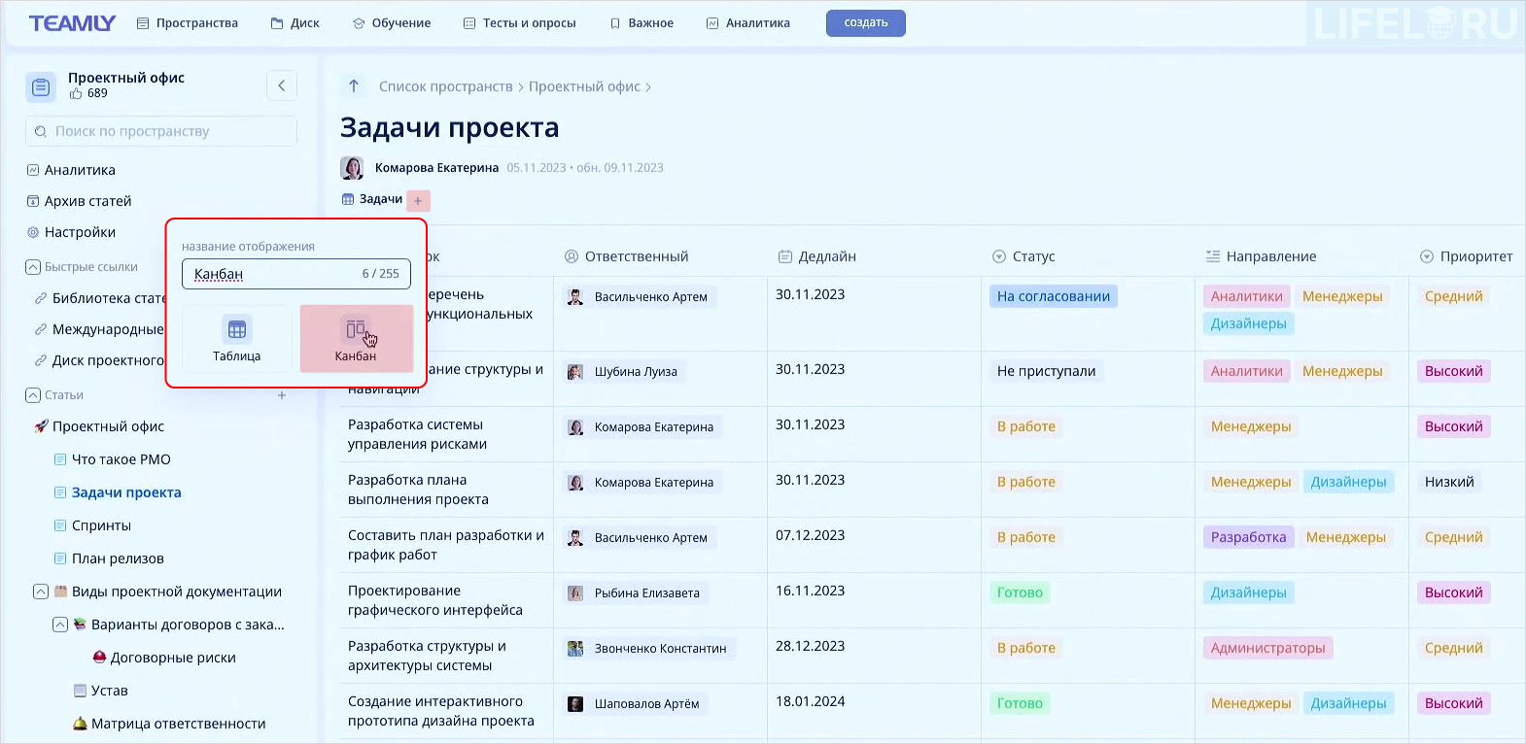The width and height of the screenshot is (1526, 744).
Task: Add a new article with plus icon
Action: coord(282,395)
